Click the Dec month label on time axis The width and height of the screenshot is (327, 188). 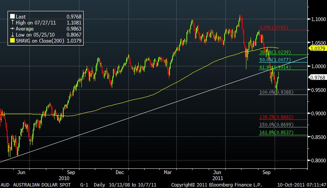pyautogui.click(x=120, y=172)
